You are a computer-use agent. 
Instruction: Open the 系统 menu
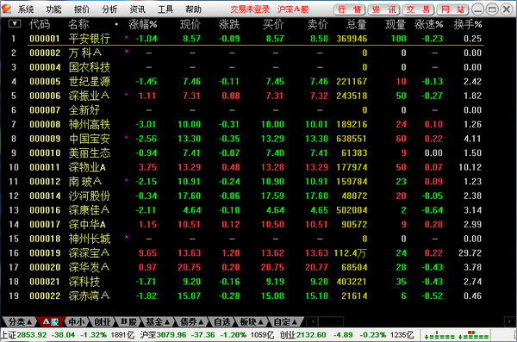click(x=26, y=9)
